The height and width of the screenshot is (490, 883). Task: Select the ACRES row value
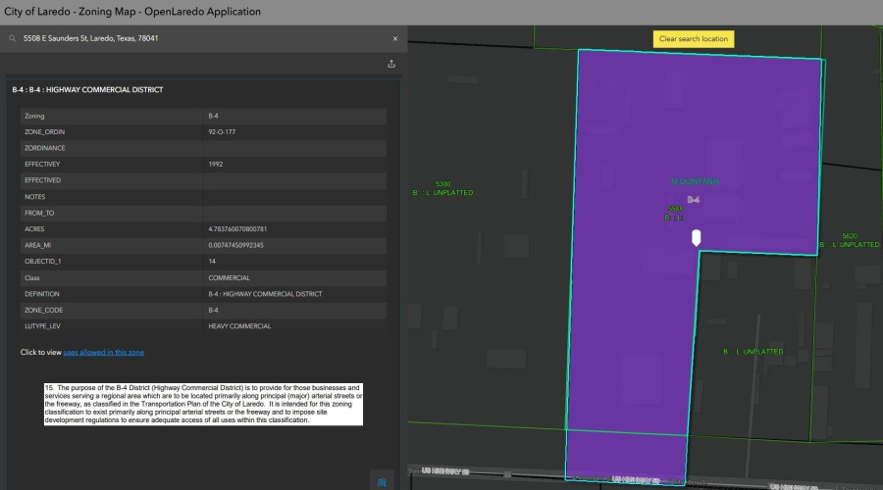[245, 228]
